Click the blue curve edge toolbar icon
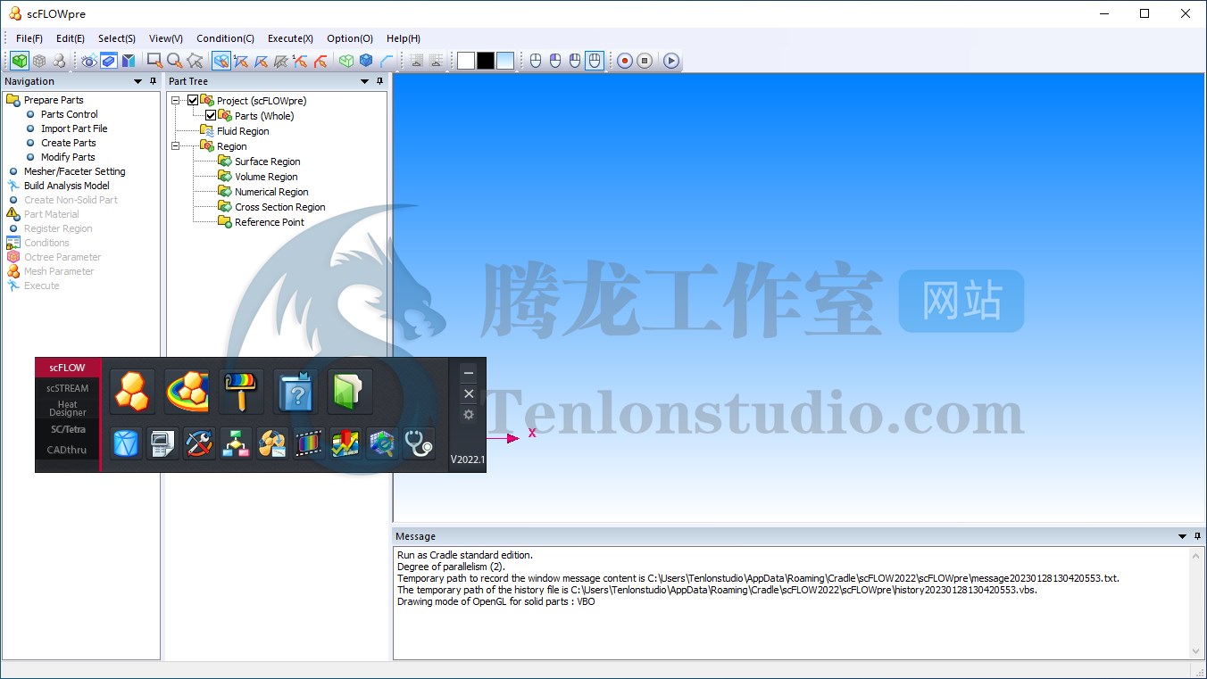 click(386, 61)
